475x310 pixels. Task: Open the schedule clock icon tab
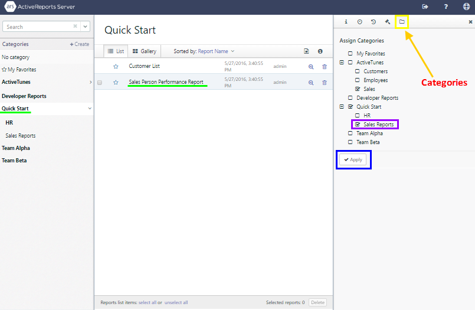(359, 22)
